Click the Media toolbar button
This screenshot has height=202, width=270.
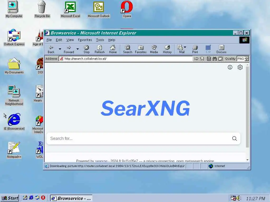click(x=154, y=49)
